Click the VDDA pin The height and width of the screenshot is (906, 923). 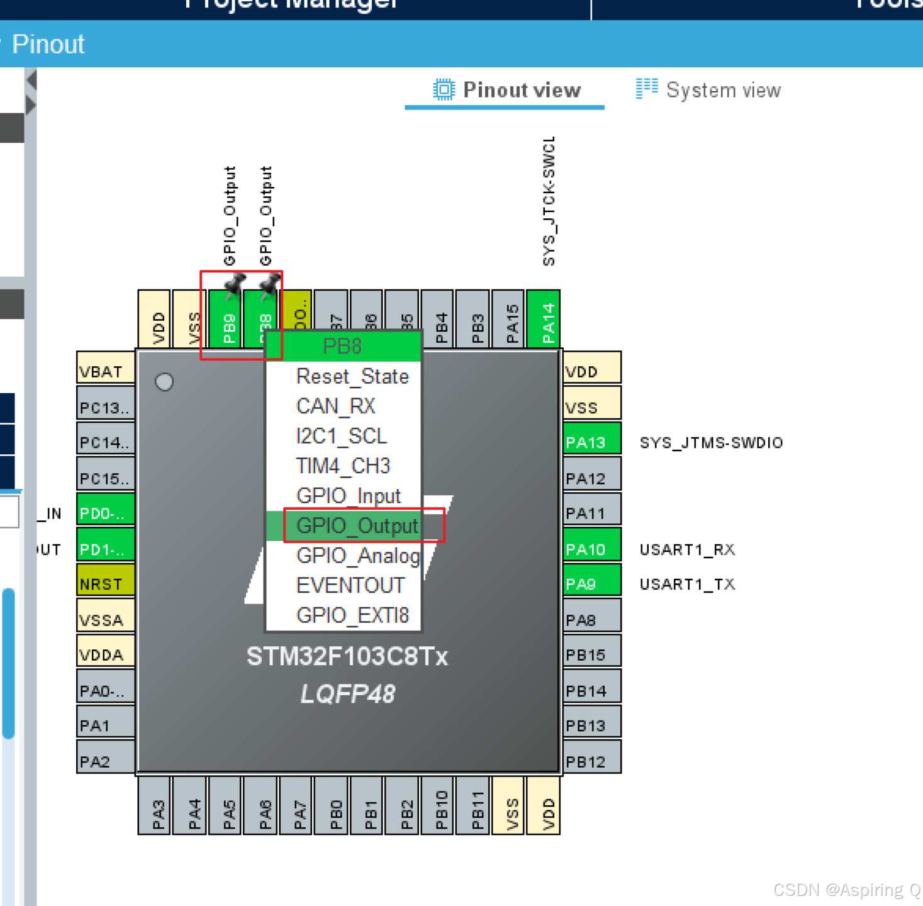[106, 651]
